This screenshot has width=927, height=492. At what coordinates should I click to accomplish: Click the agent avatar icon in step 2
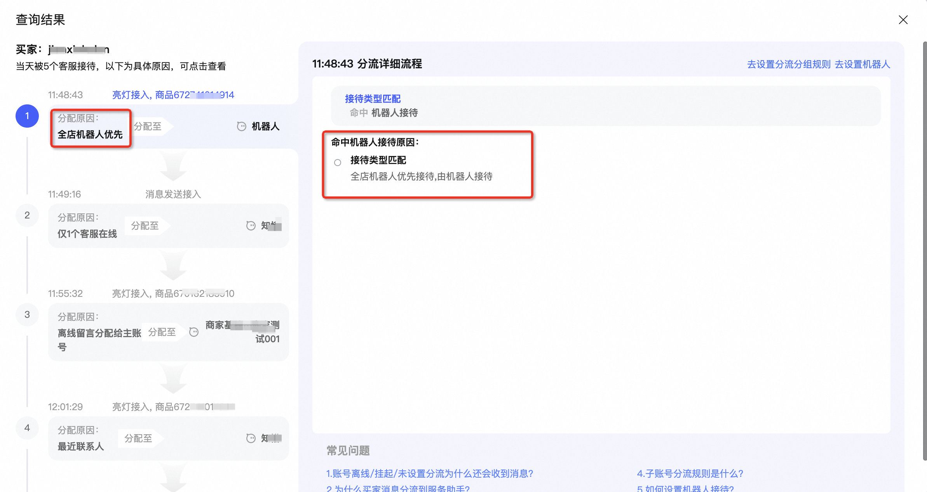click(x=251, y=226)
